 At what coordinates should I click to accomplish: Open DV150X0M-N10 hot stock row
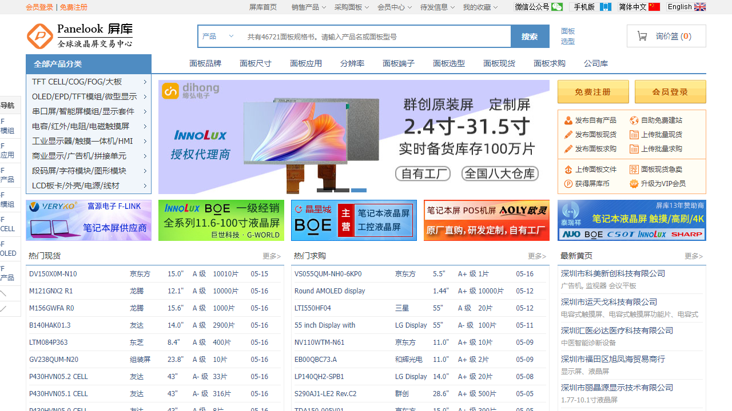point(155,274)
